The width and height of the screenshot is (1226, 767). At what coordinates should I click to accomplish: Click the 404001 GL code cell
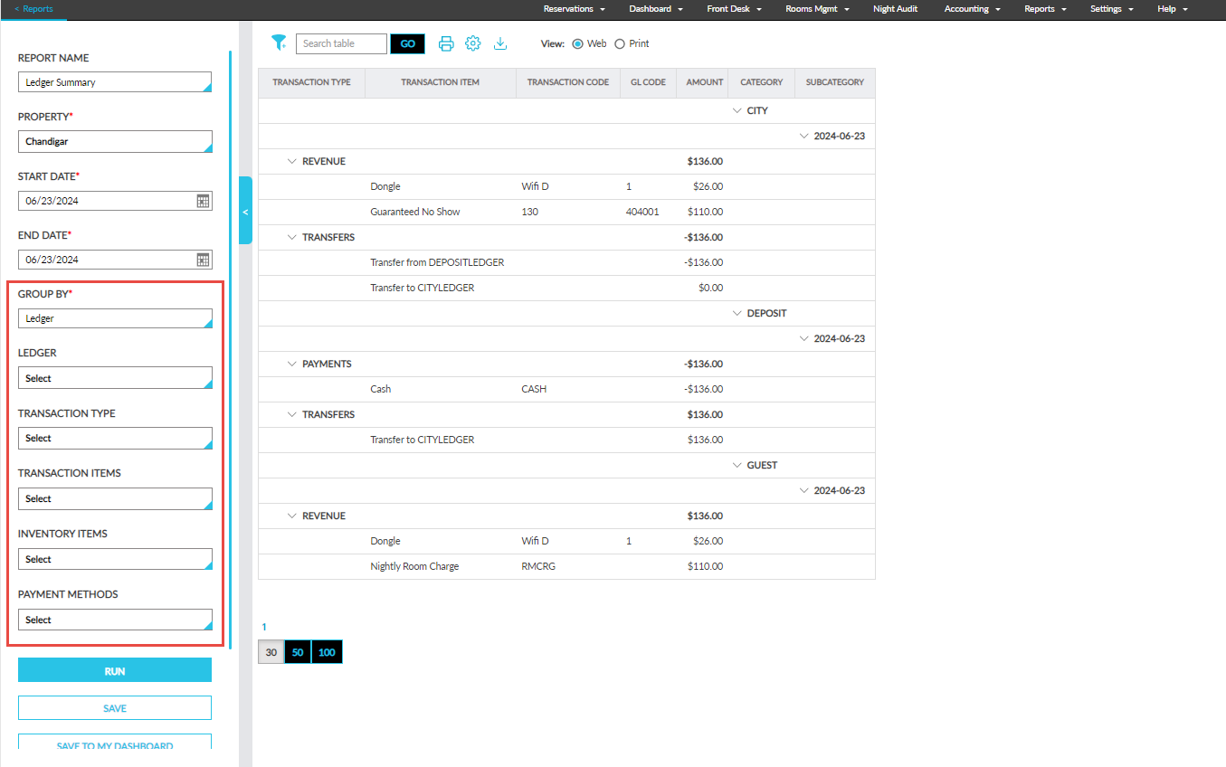(642, 212)
